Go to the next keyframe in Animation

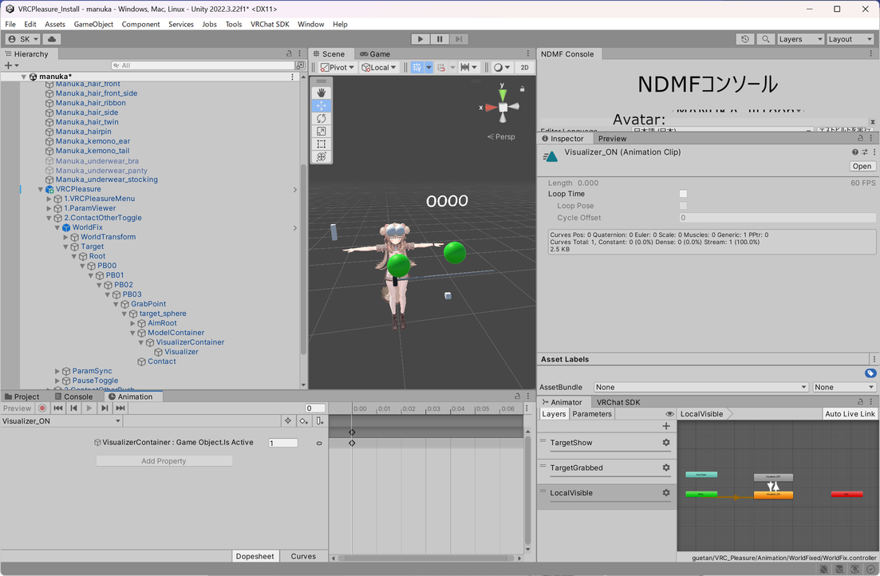(105, 408)
